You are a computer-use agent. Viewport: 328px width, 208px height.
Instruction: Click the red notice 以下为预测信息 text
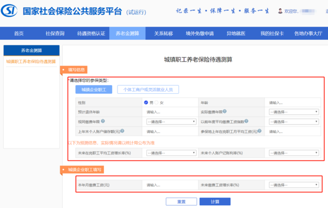[x=112, y=143]
